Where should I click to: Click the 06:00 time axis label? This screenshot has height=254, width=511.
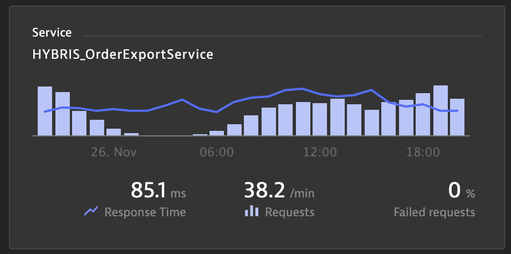pos(217,151)
